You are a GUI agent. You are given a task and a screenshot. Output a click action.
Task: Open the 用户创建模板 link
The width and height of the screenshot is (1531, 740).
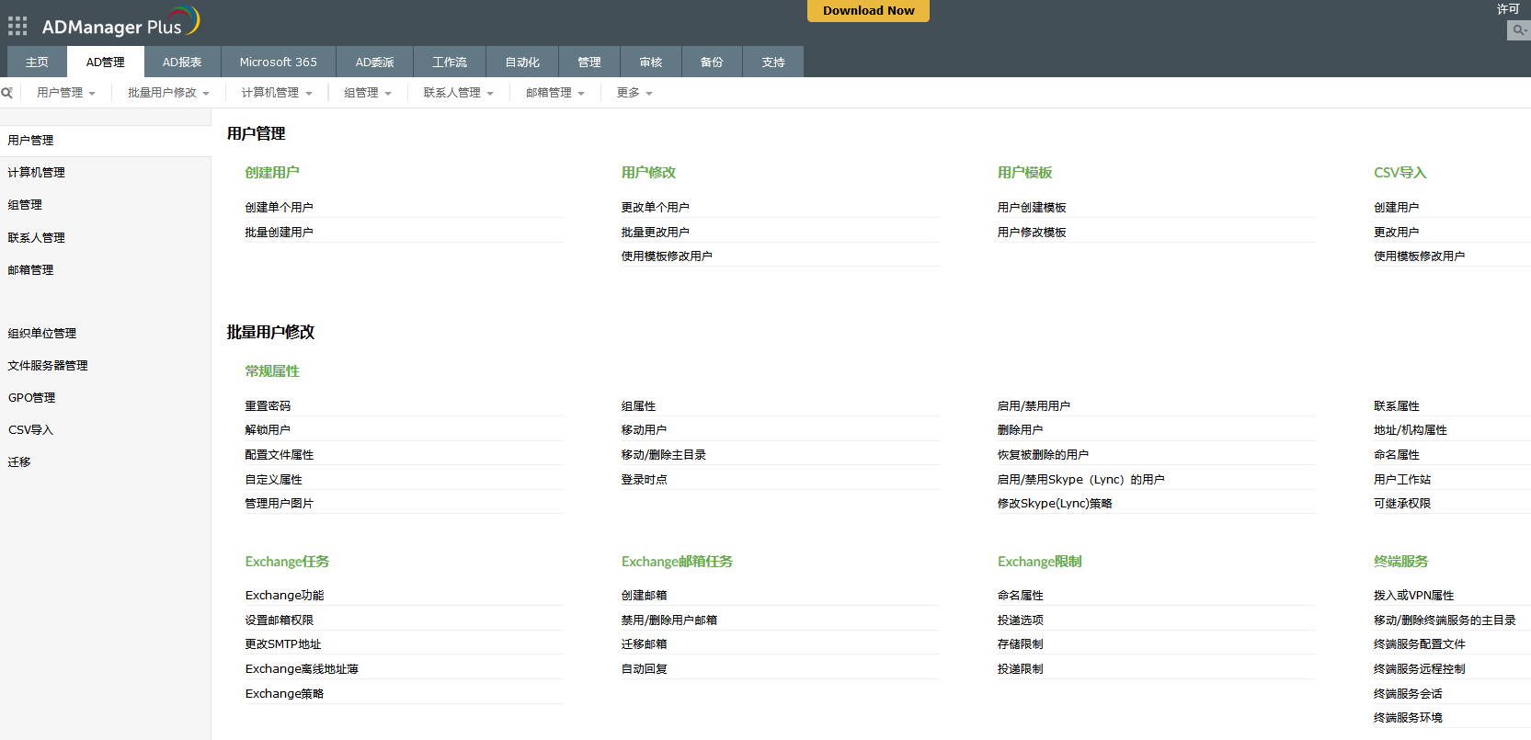(1032, 208)
